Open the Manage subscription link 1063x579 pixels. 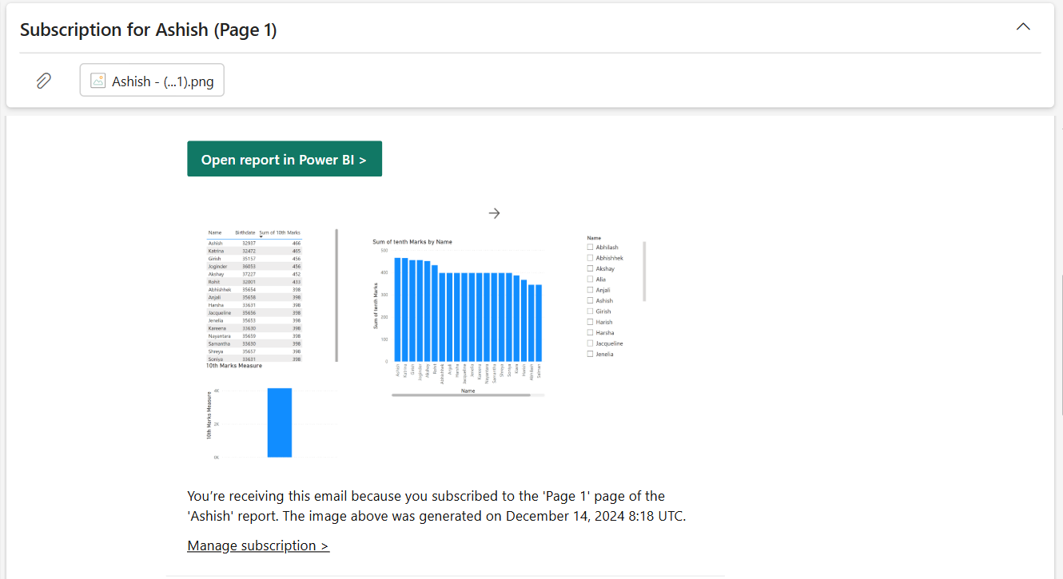pyautogui.click(x=257, y=545)
